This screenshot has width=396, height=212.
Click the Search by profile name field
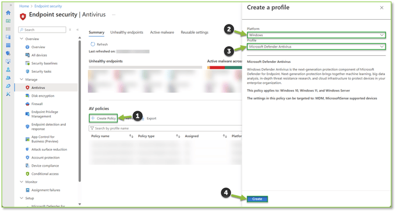tap(165, 128)
